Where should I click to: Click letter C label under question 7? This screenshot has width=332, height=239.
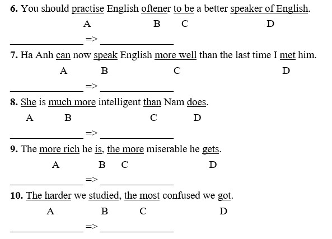pos(177,71)
